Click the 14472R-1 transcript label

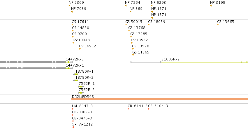coord(75,65)
